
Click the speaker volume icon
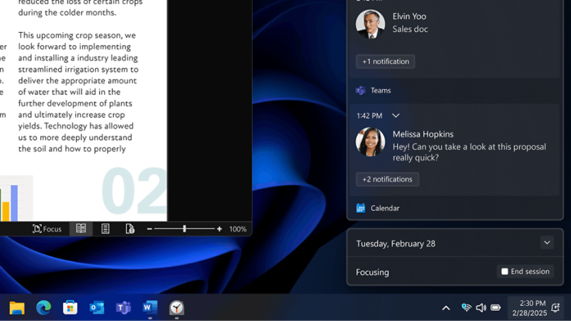click(x=481, y=308)
